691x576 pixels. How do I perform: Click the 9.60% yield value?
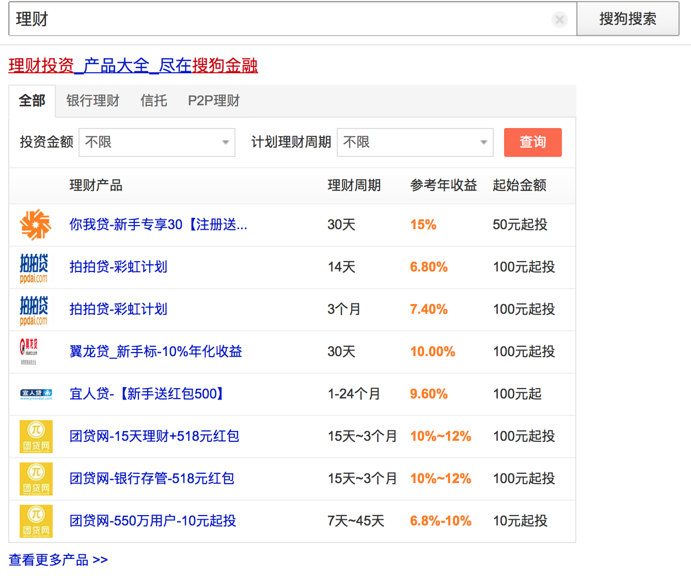coord(429,394)
